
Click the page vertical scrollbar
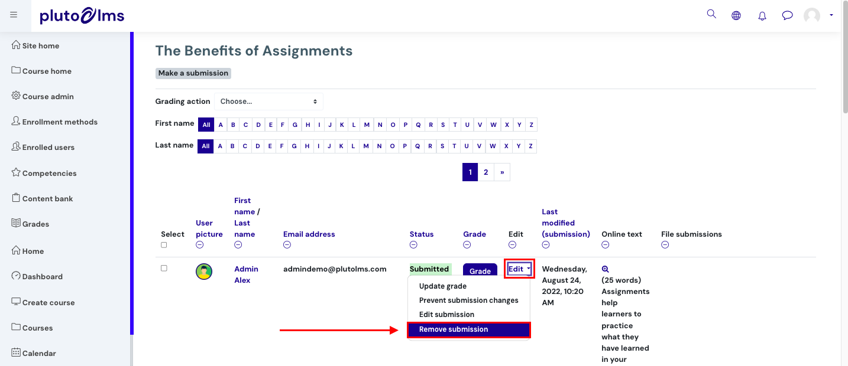click(x=844, y=56)
